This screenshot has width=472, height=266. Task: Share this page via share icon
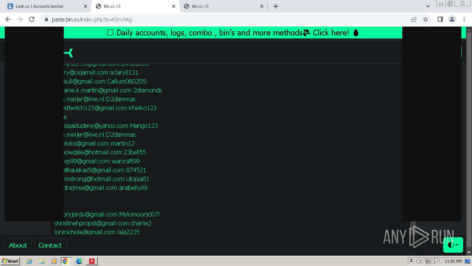tap(414, 19)
